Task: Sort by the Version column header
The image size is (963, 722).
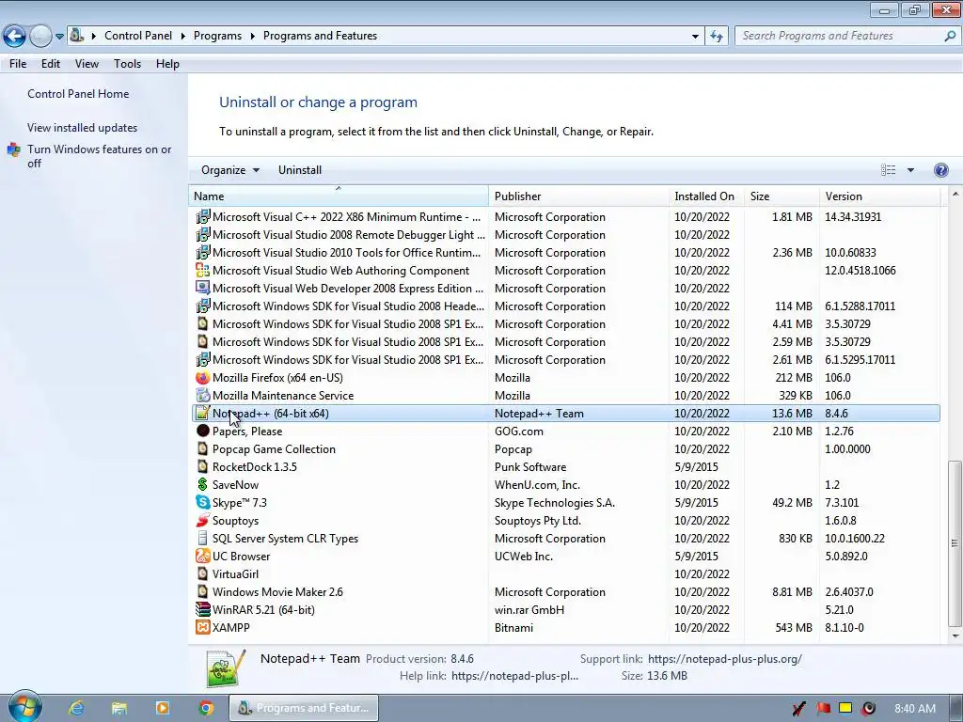Action: [x=879, y=196]
